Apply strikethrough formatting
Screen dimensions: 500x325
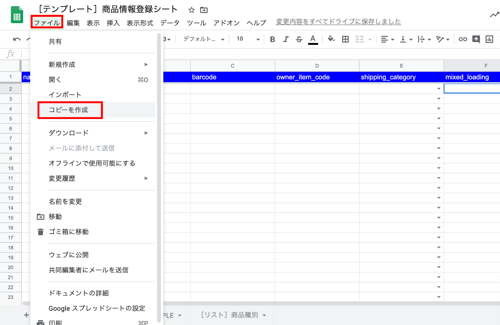(x=299, y=39)
